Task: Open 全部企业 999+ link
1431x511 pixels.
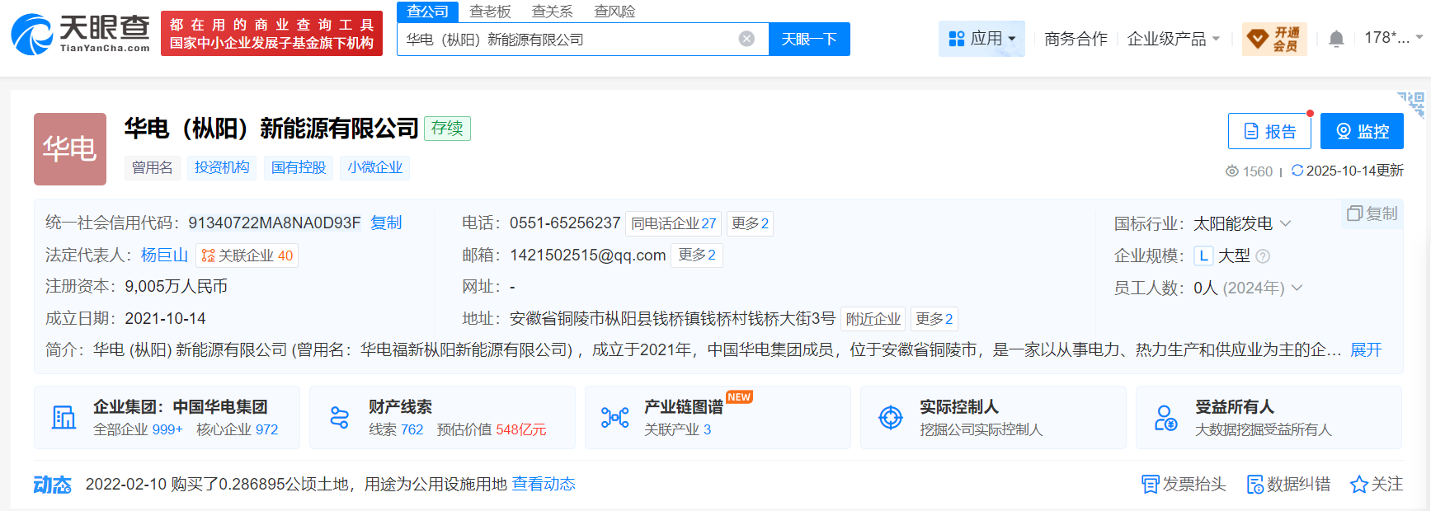Action: click(x=138, y=429)
